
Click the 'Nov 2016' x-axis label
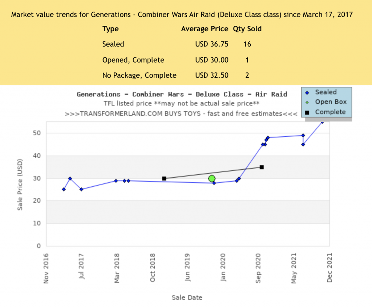click(46, 268)
